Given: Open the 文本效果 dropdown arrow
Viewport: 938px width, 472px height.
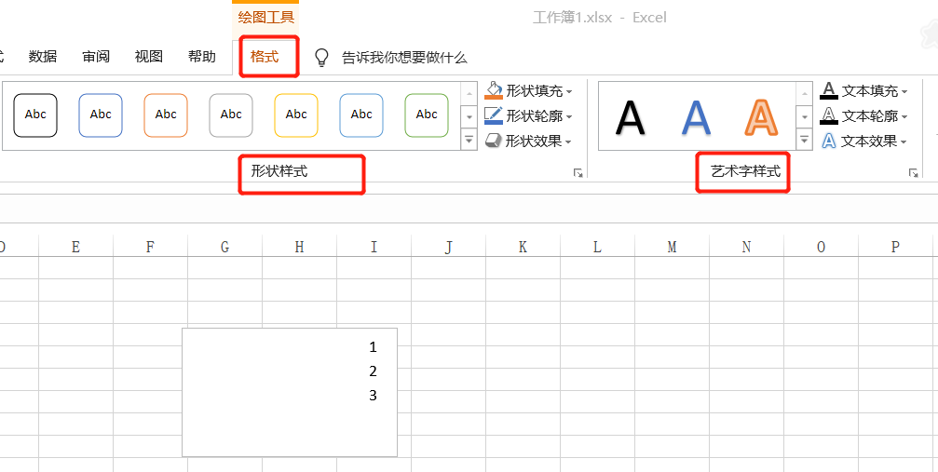Looking at the screenshot, I should tap(904, 142).
